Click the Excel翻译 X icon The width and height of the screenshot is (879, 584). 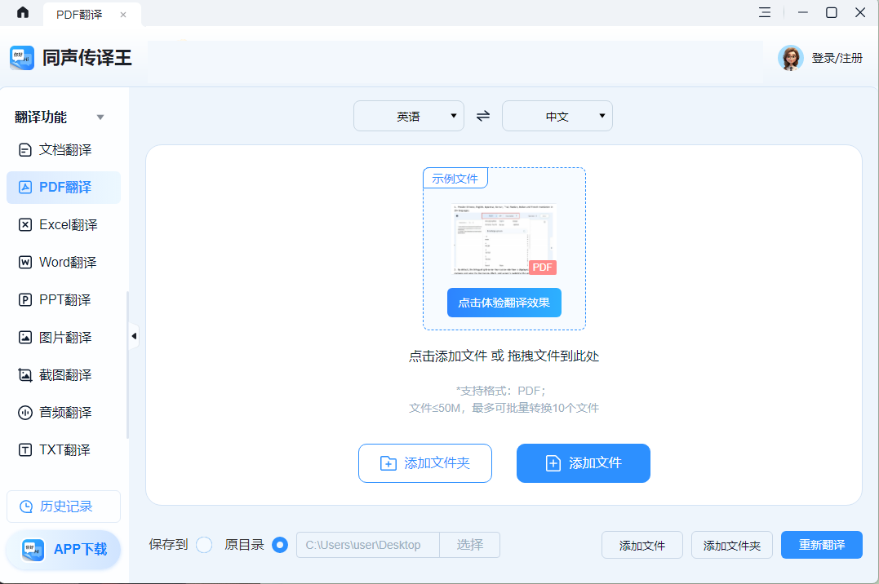(x=25, y=225)
